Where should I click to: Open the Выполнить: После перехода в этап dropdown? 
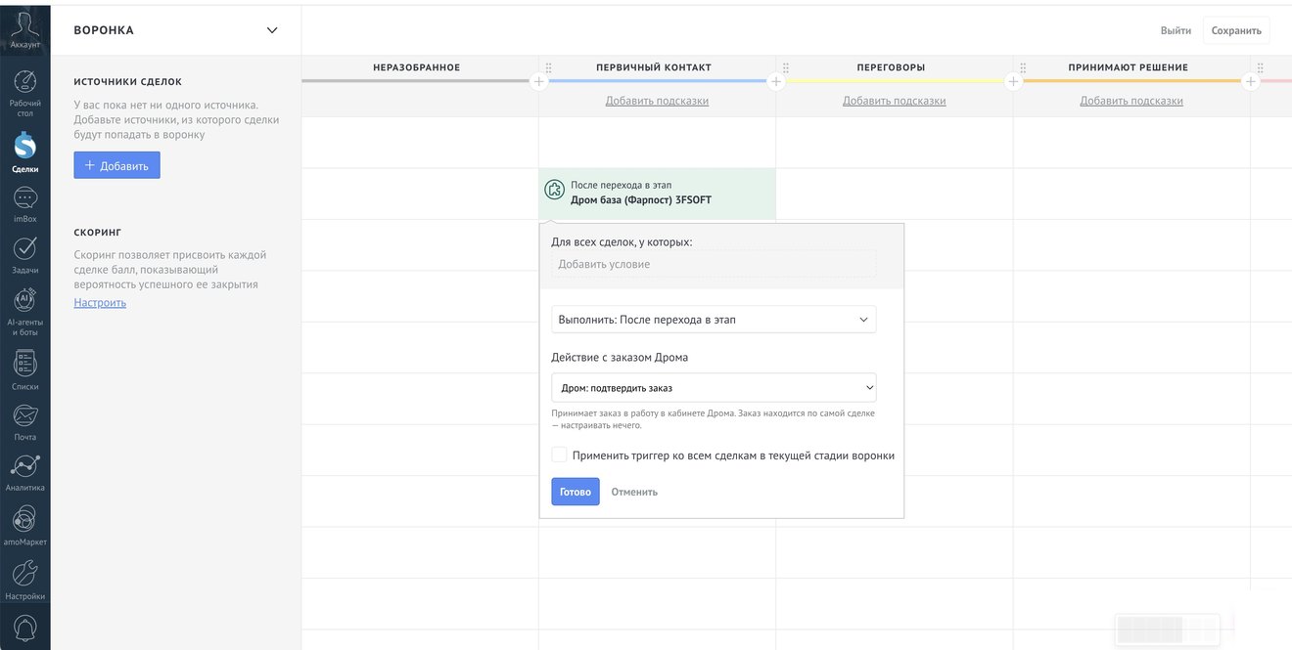pyautogui.click(x=714, y=320)
